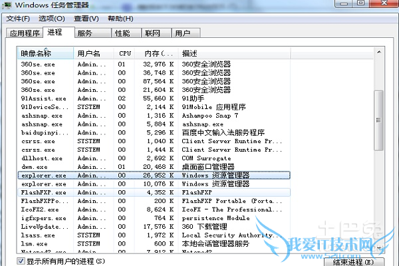Select the 360se.exe row with 87,564 K
This screenshot has height=266, width=399.
pos(154,81)
